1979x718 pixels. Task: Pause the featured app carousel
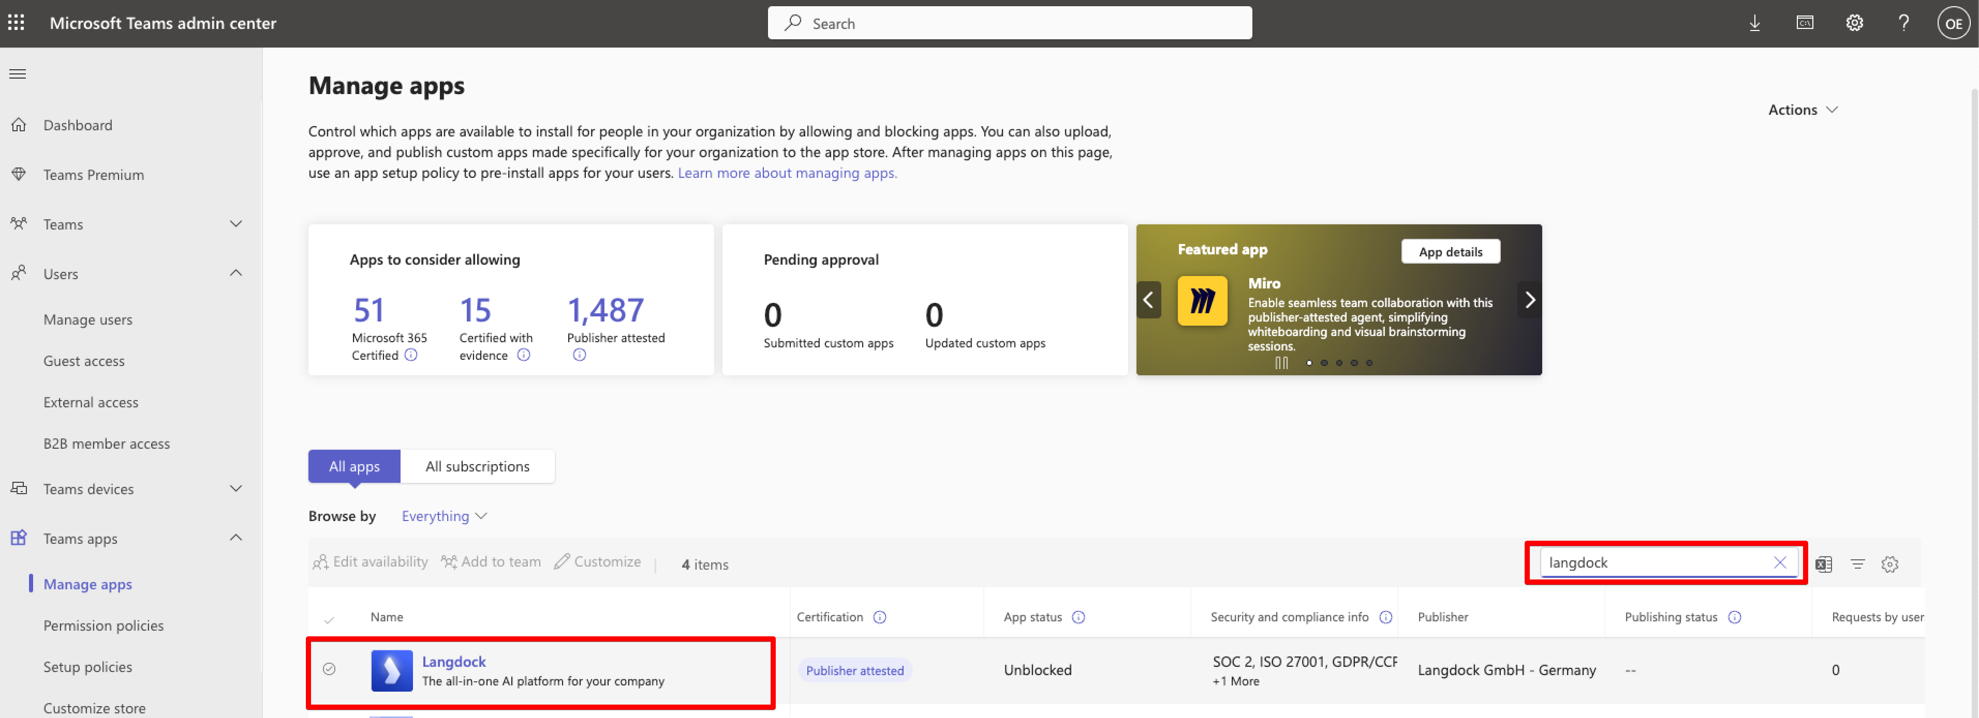click(1281, 363)
